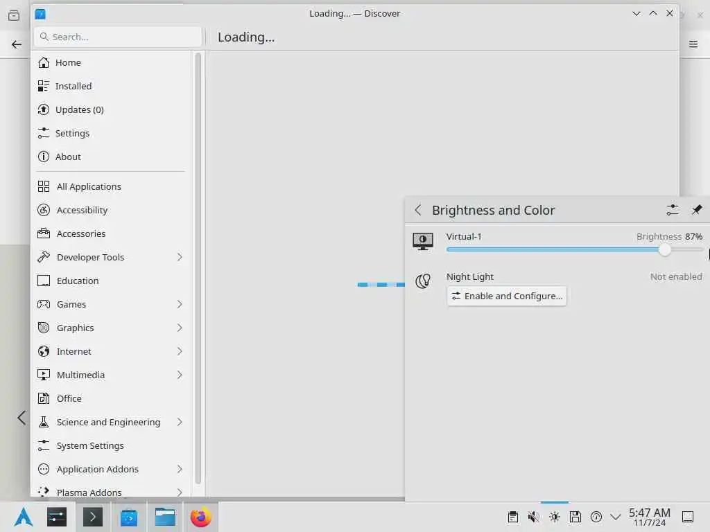The height and width of the screenshot is (532, 710).
Task: Expand the Games subcategories arrow
Action: (180, 304)
